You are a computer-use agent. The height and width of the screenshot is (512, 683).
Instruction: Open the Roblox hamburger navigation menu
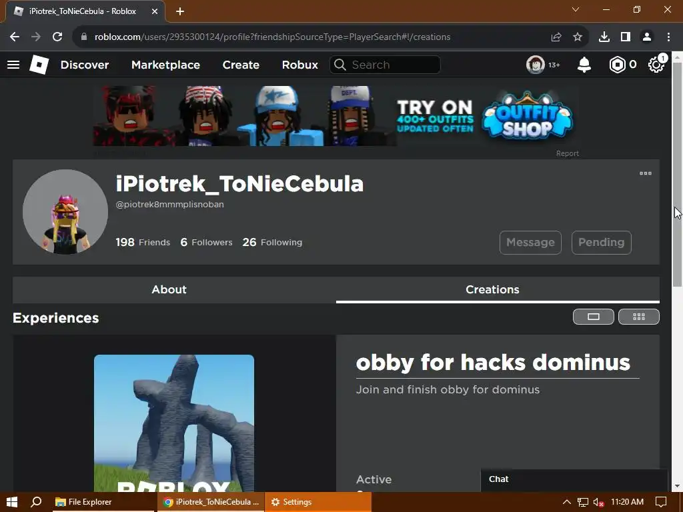tap(13, 65)
